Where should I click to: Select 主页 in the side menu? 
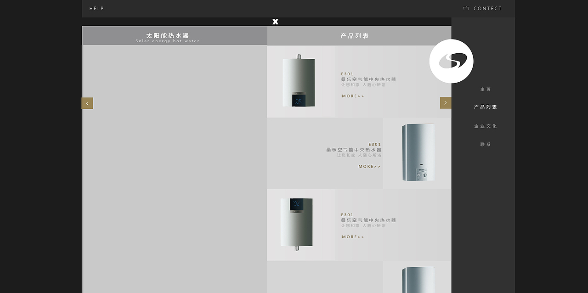[486, 89]
